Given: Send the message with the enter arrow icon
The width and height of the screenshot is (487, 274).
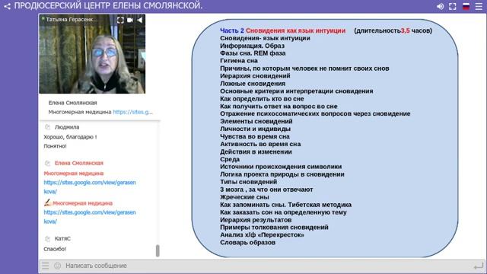Looking at the screenshot, I should (x=479, y=266).
